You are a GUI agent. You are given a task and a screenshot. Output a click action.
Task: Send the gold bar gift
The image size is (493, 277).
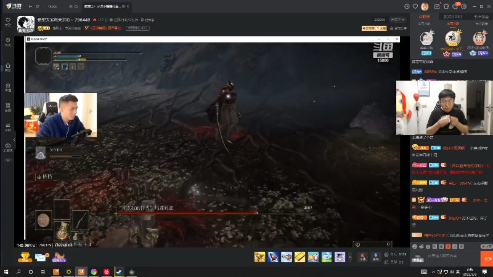299,257
